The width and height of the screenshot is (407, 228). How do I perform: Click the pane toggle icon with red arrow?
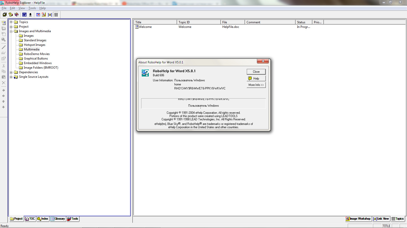[x=38, y=15]
